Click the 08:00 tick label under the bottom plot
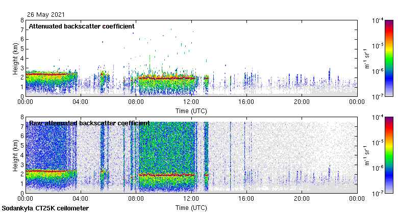The image size is (398, 214). tap(136, 199)
